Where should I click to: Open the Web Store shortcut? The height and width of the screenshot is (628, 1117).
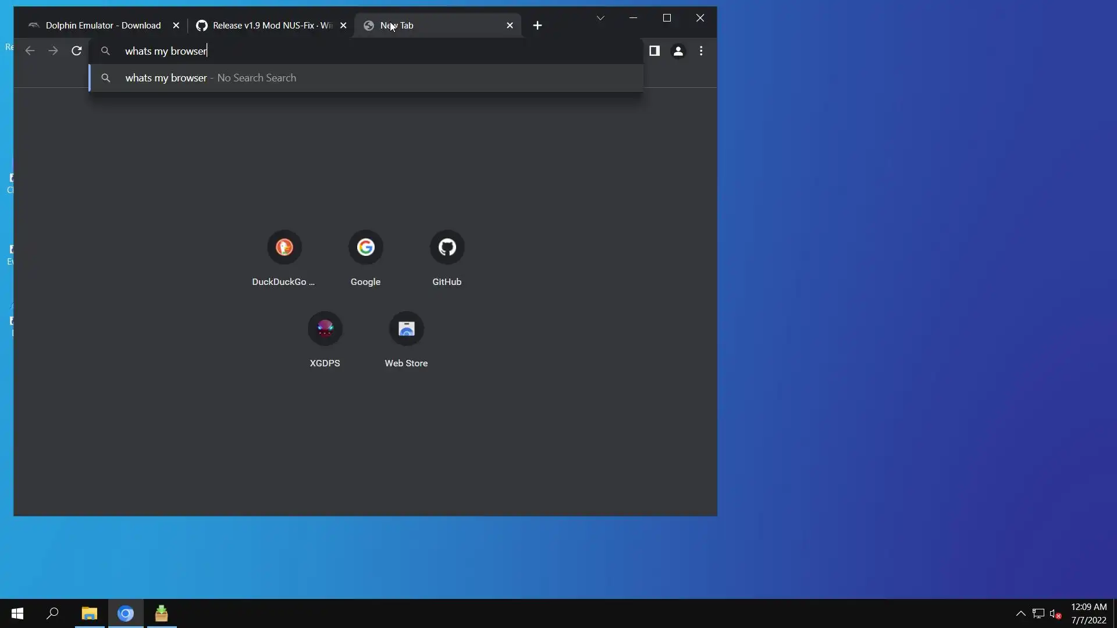[x=406, y=329]
